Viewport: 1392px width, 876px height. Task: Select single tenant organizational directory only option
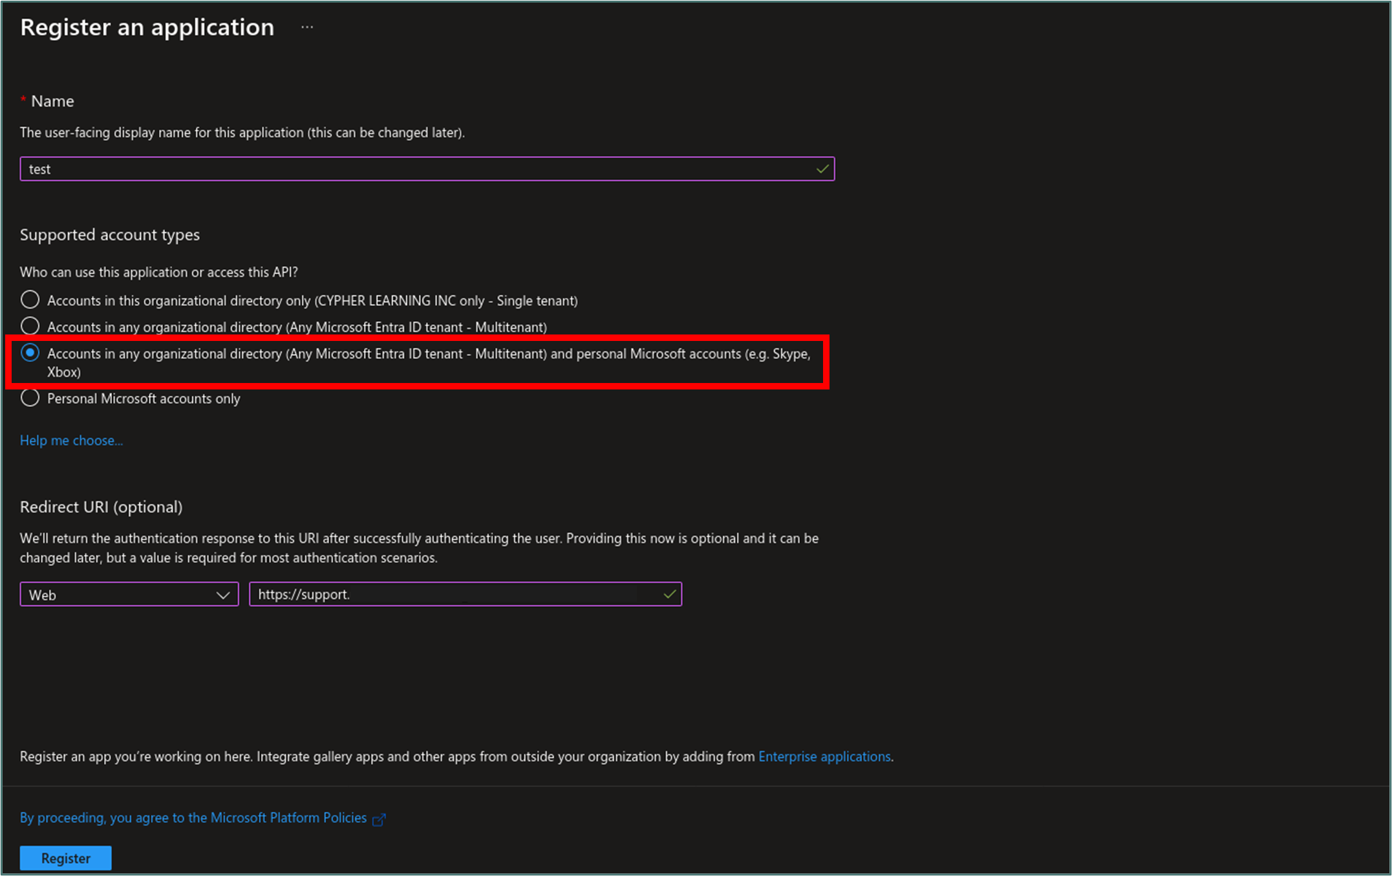point(30,300)
